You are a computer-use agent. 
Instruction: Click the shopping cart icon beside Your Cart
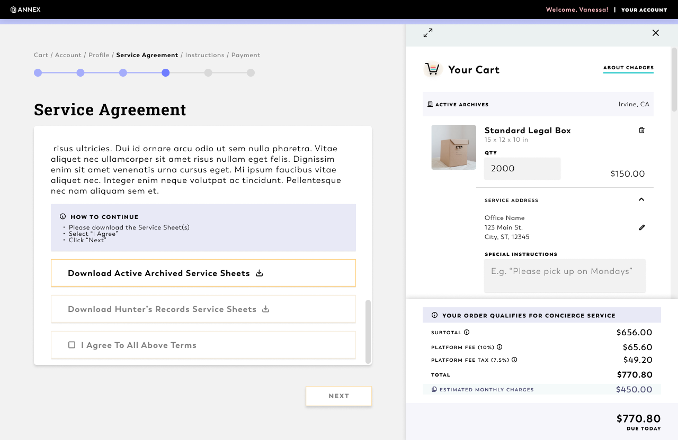click(433, 69)
